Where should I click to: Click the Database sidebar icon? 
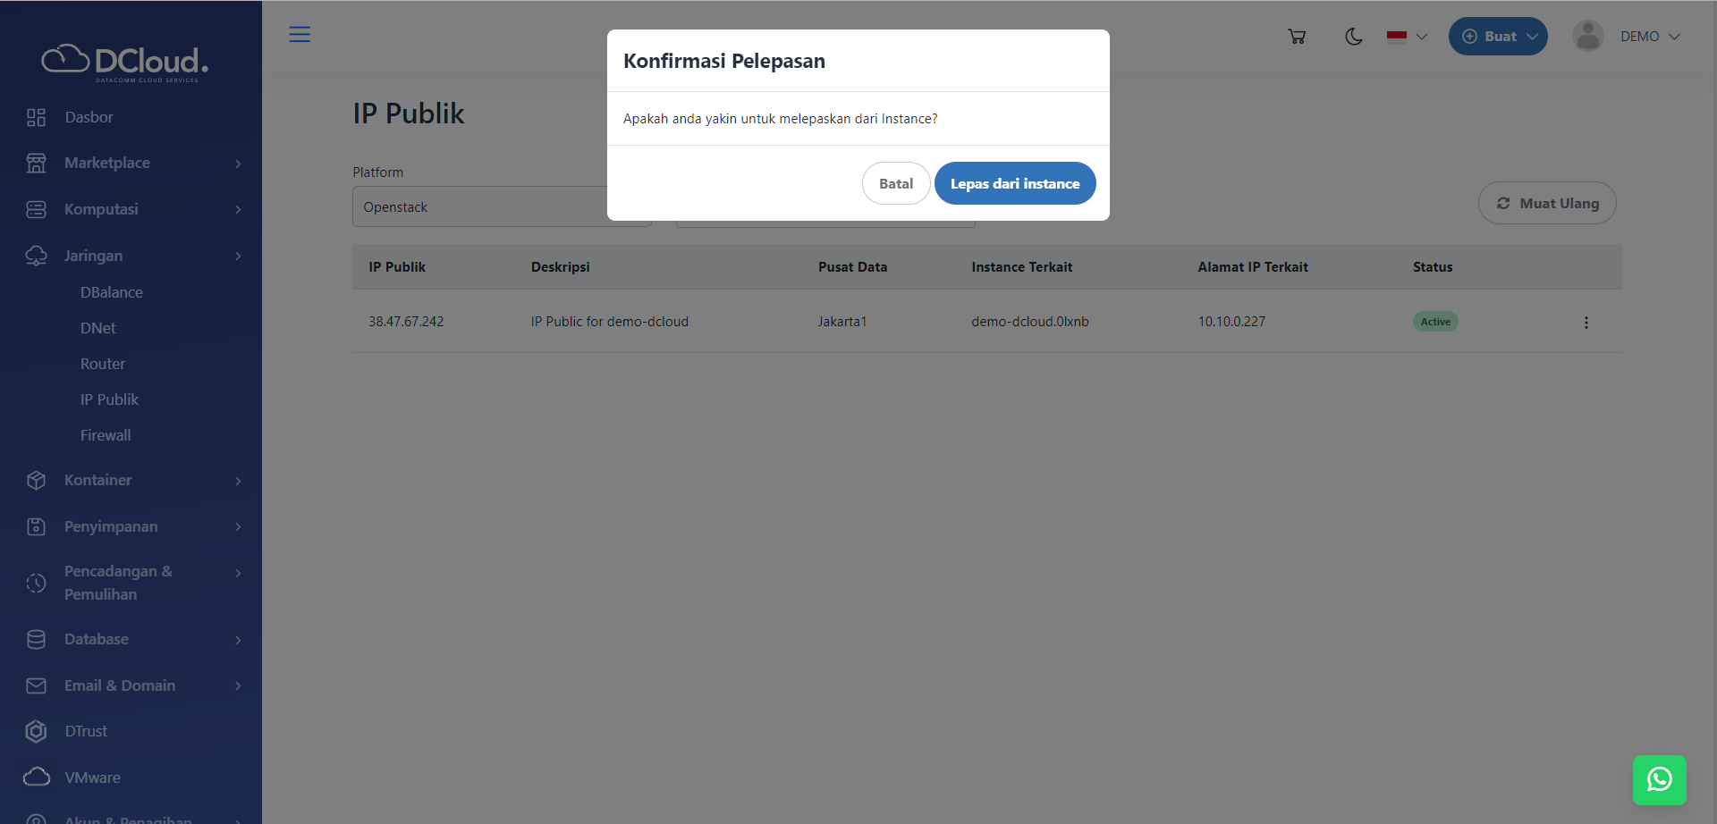pos(36,639)
